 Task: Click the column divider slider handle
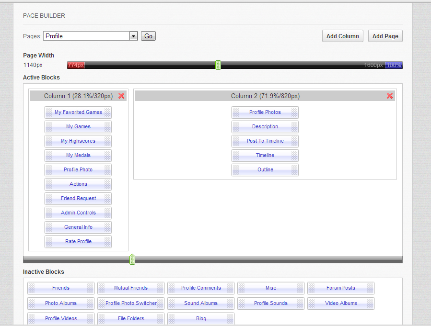point(132,259)
